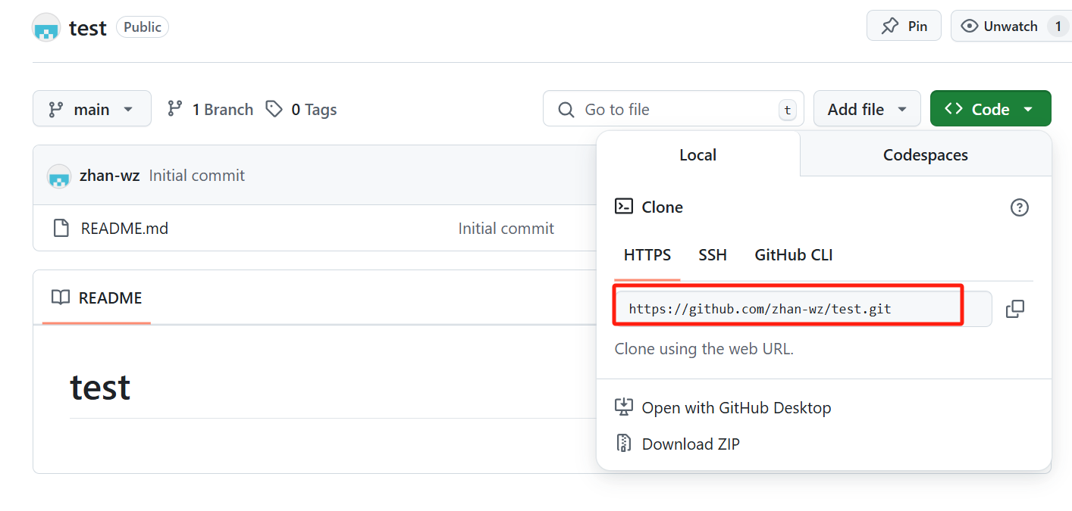Click the green Code button
This screenshot has height=511, width=1072.
pos(990,109)
